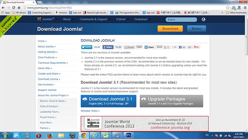This screenshot has width=248, height=139.
Task: Click the LinkedIn Share button
Action: click(x=149, y=47)
